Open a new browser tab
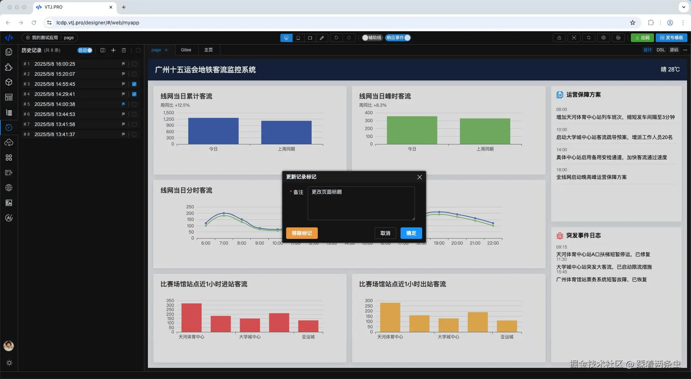This screenshot has width=691, height=379. pyautogui.click(x=124, y=7)
